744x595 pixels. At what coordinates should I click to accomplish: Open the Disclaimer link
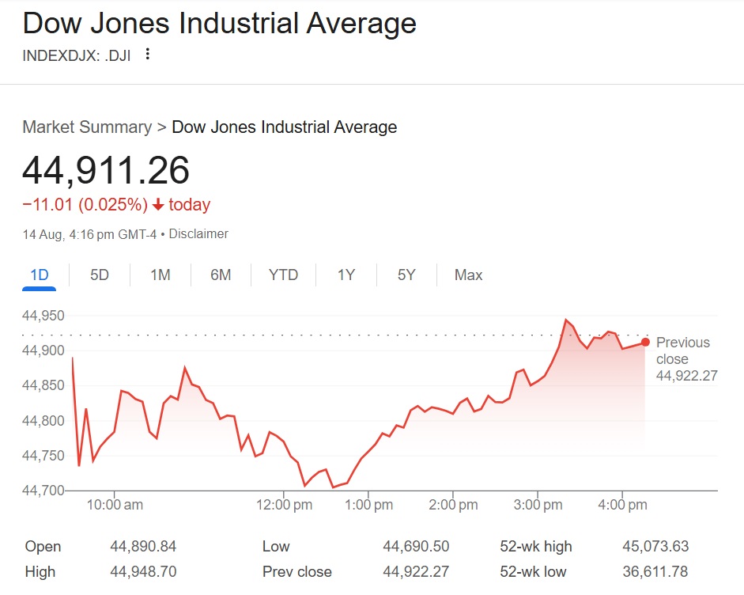[198, 233]
